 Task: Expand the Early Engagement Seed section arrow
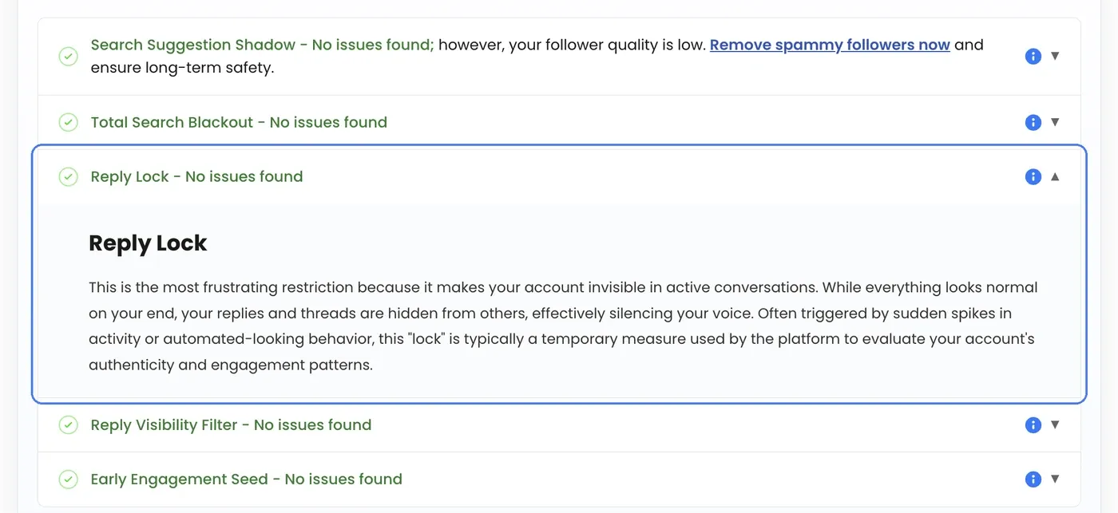[x=1055, y=479]
